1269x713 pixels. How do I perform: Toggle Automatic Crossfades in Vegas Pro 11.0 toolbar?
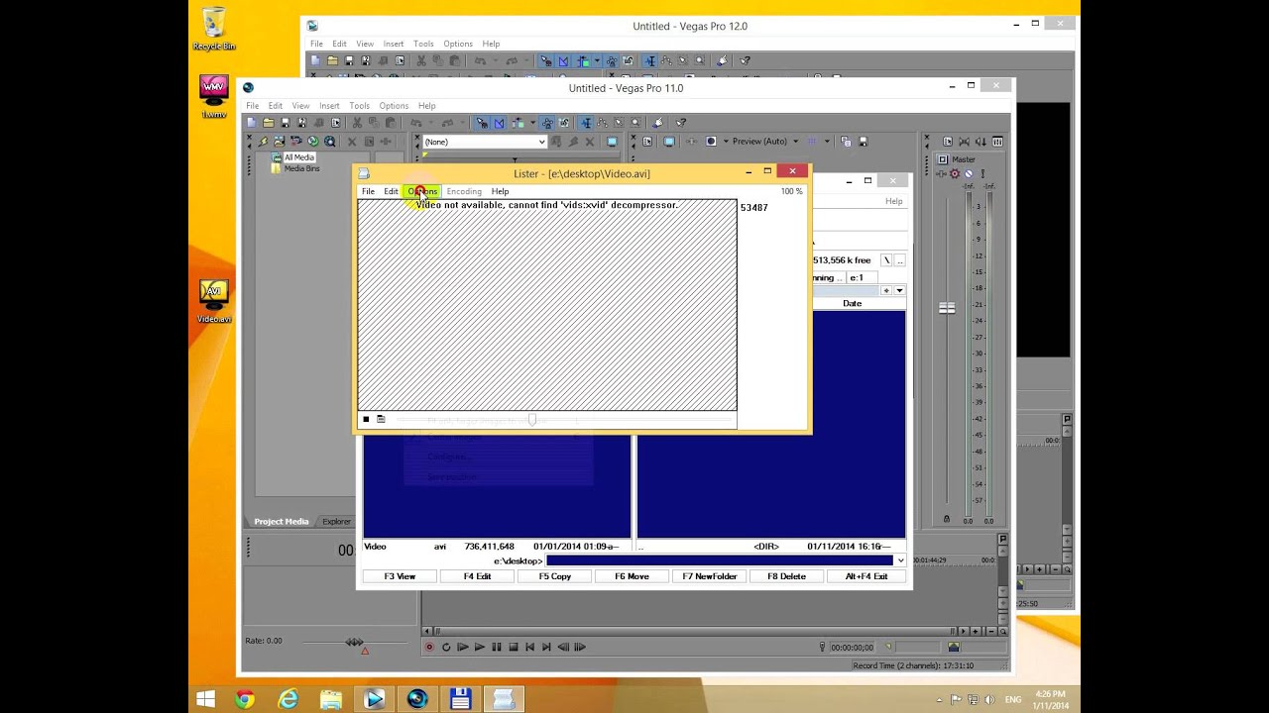click(499, 123)
